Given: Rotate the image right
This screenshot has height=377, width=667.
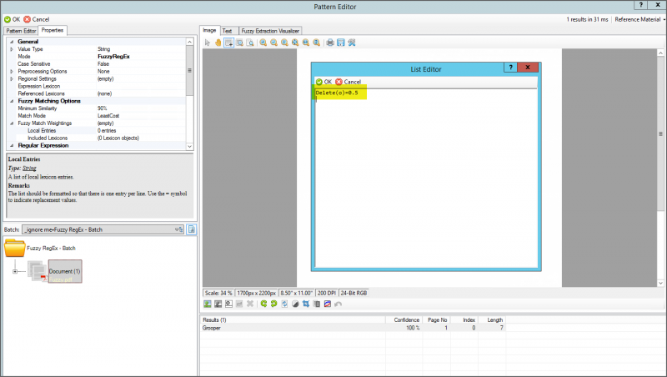Looking at the screenshot, I should pyautogui.click(x=274, y=304).
